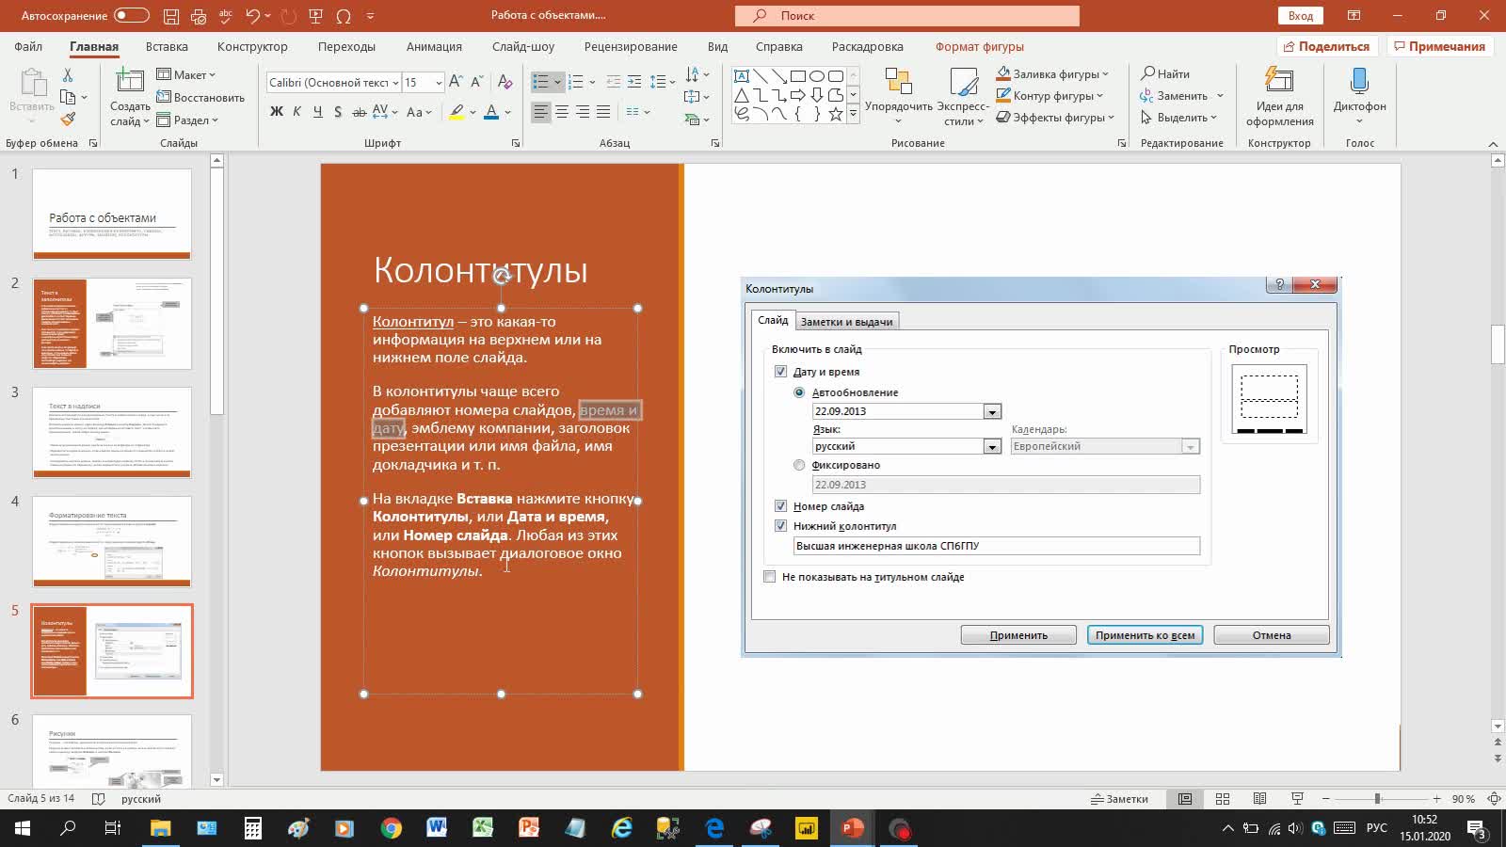Screen dimensions: 1506x847
Task: Toggle bold Ж formatting
Action: 277,112
